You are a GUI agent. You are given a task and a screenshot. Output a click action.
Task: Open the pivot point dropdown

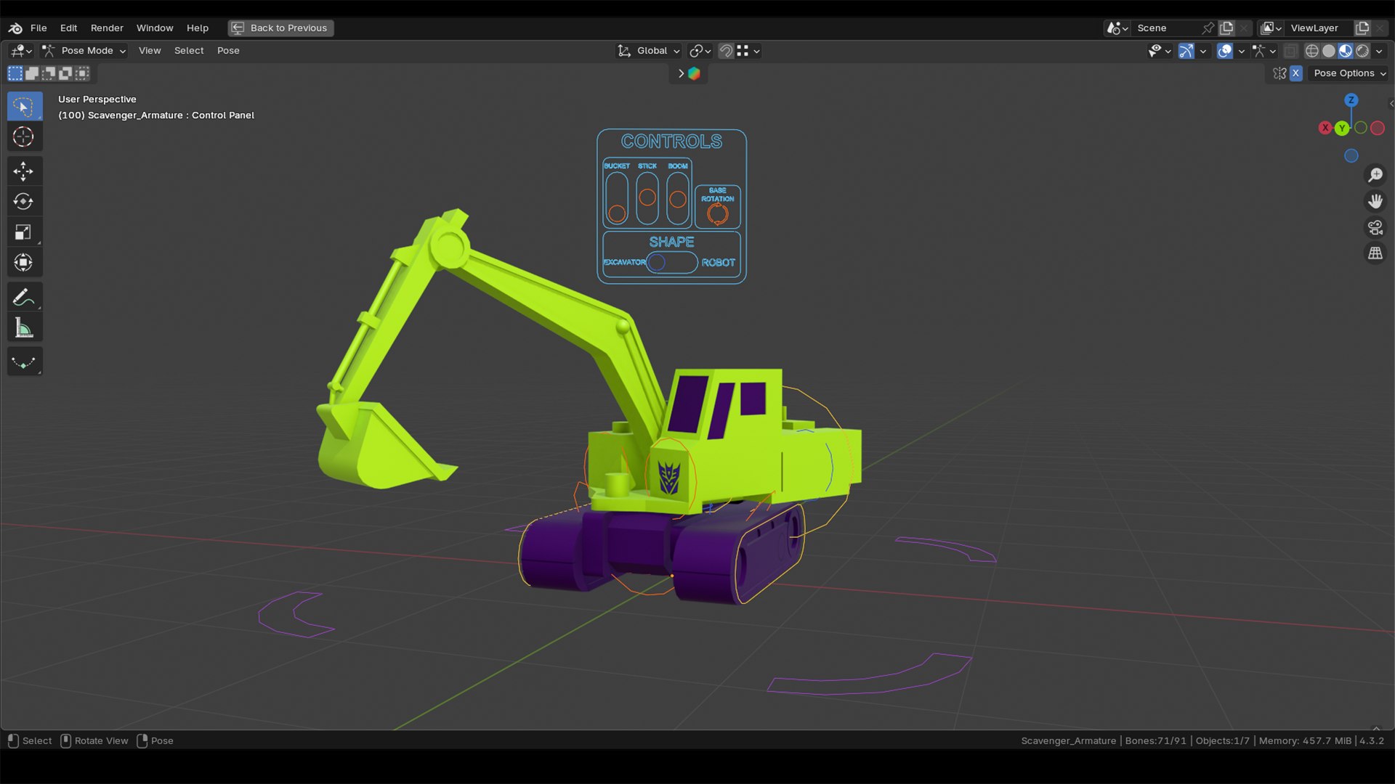pos(700,51)
